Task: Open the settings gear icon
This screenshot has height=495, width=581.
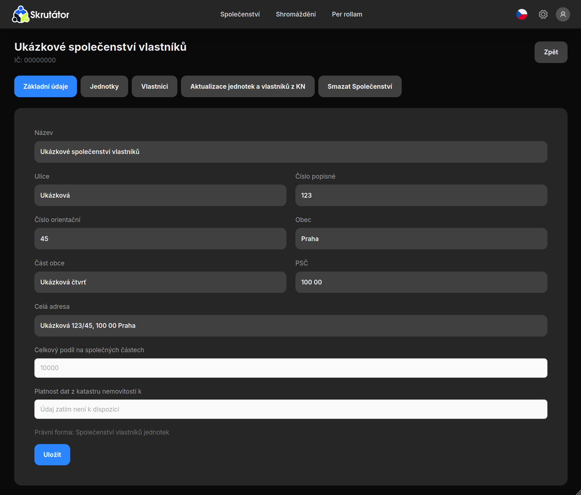Action: click(x=543, y=14)
